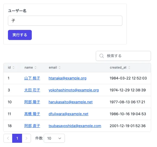Click id cell 10
This screenshot has height=147, width=157.
click(10, 102)
